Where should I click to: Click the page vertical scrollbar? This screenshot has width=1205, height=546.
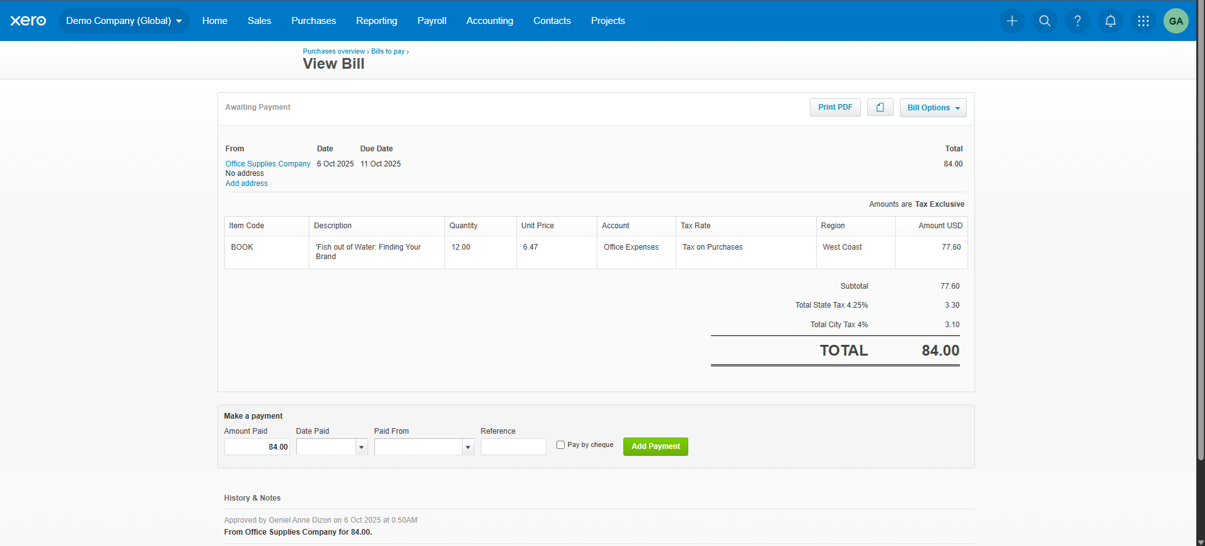[1201, 252]
